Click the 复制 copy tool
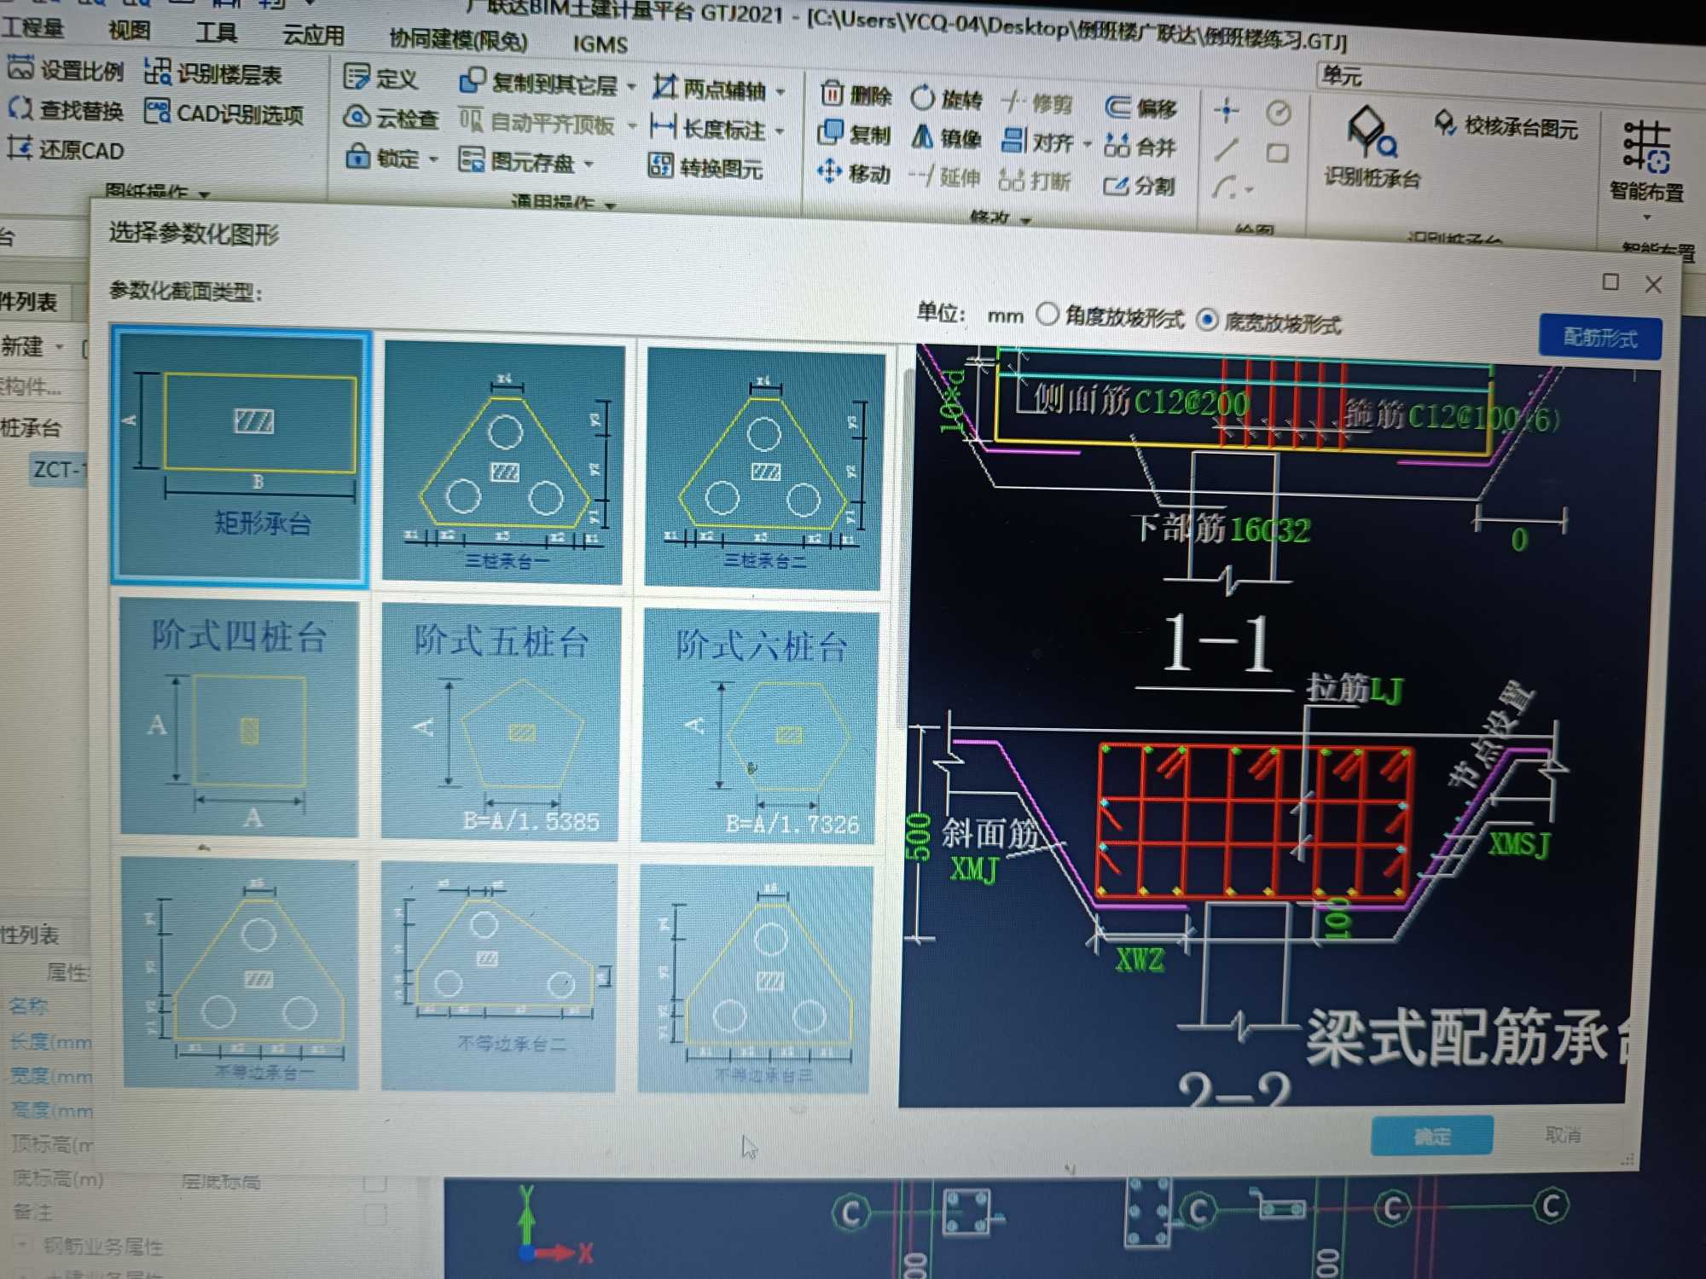Image resolution: width=1706 pixels, height=1279 pixels. [854, 134]
